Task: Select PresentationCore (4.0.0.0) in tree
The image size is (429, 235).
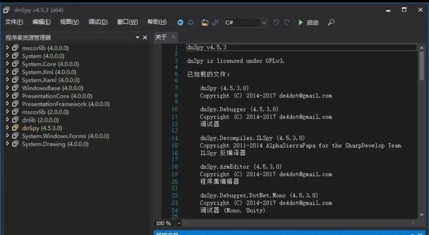Action: 57,96
